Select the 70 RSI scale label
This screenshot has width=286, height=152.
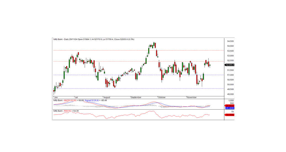tap(232, 112)
